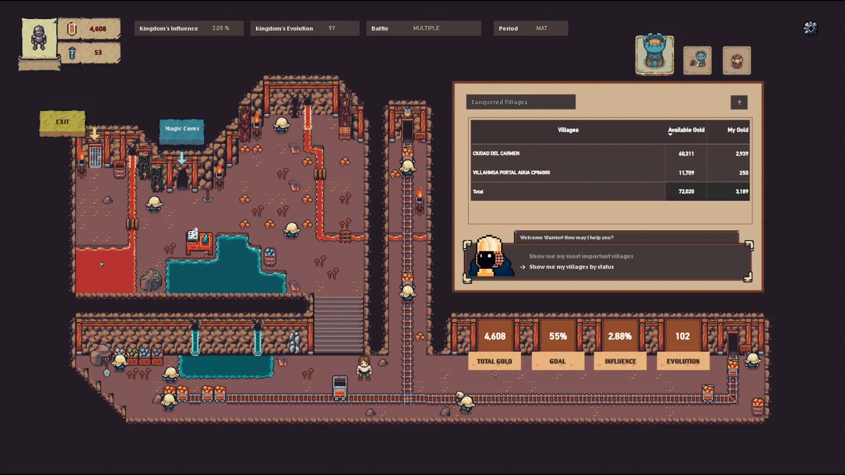Select the red creature portrait icon
The height and width of the screenshot is (475, 845).
[737, 60]
